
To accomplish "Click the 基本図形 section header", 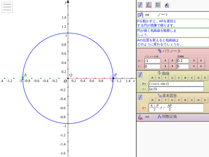I will tap(167, 96).
